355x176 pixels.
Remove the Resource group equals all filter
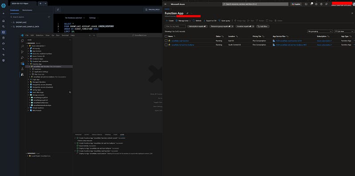pyautogui.click(x=233, y=27)
